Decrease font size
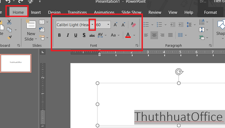This screenshot has height=128, width=225. click(x=123, y=25)
